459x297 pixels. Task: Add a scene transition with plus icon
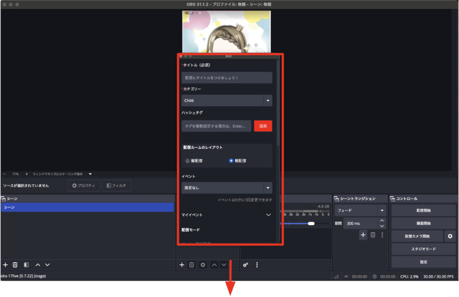[363, 235]
